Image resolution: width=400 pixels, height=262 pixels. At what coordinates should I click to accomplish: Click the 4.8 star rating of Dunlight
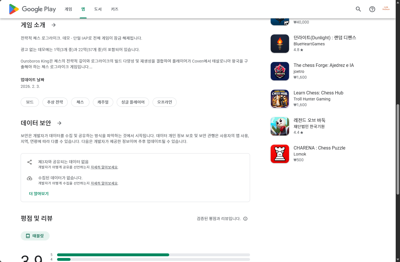pyautogui.click(x=298, y=50)
